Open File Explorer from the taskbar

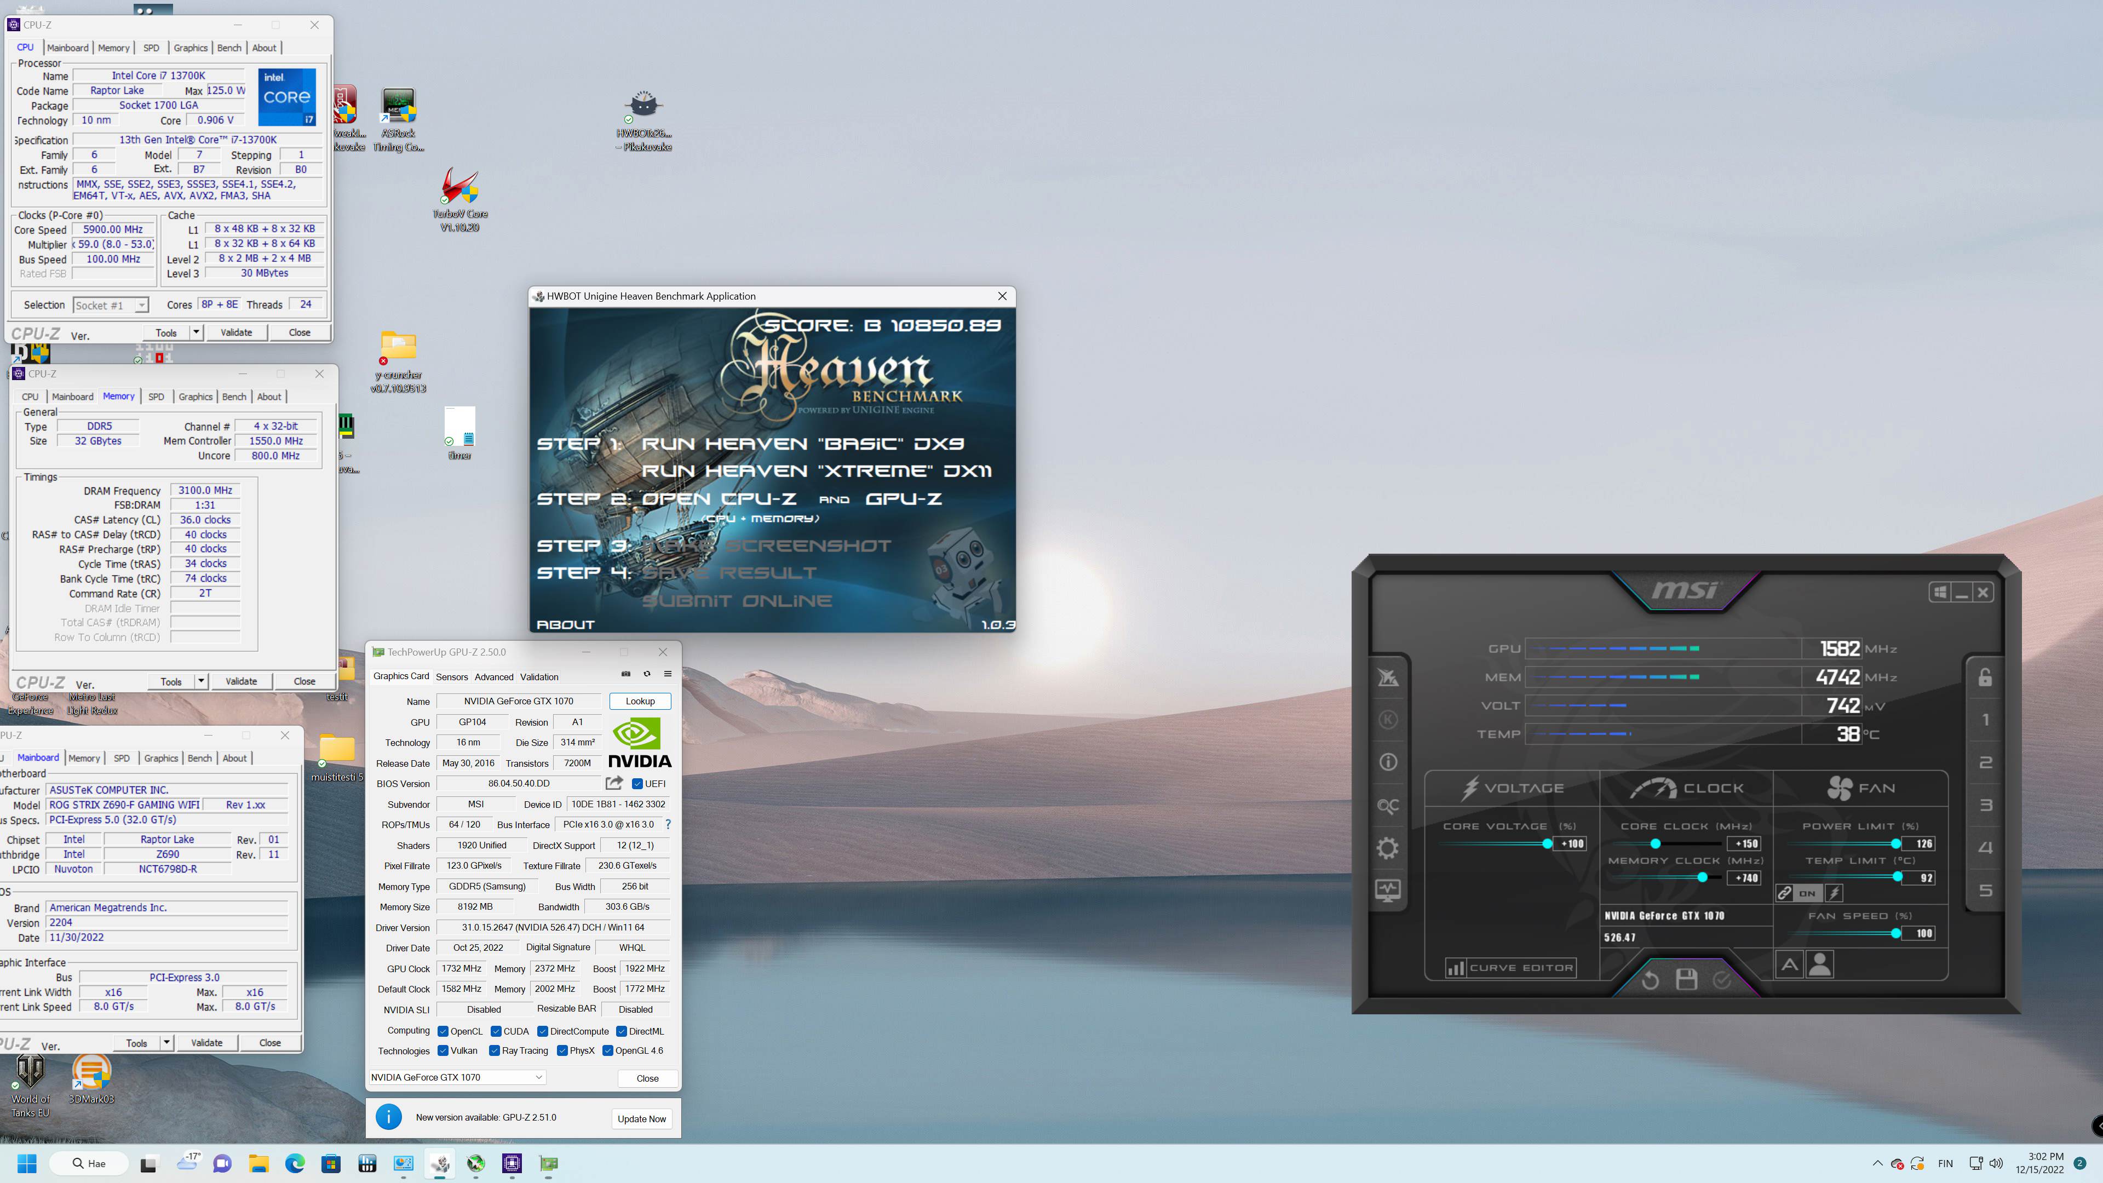259,1163
